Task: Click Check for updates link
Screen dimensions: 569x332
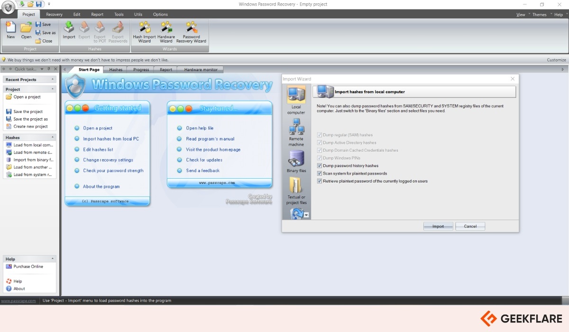Action: coord(204,160)
